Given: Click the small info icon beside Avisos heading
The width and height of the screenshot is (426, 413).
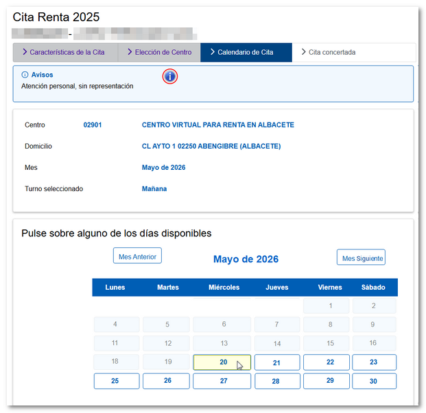Looking at the screenshot, I should (x=25, y=75).
